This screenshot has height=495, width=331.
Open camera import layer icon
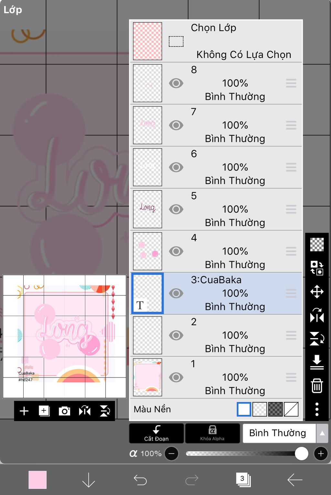click(x=64, y=411)
